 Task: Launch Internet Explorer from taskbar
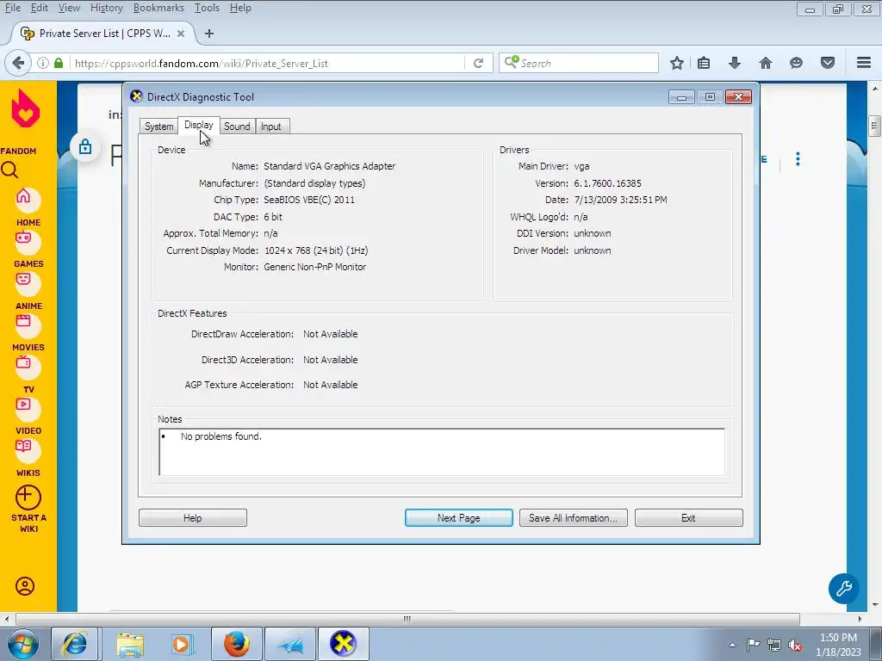(75, 644)
